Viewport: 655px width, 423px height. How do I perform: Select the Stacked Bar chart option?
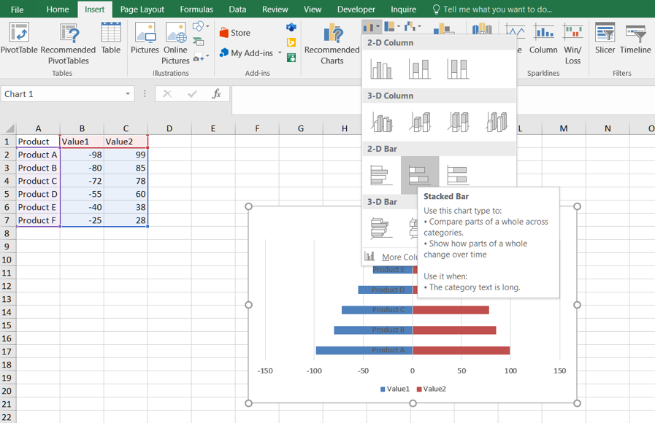point(419,175)
